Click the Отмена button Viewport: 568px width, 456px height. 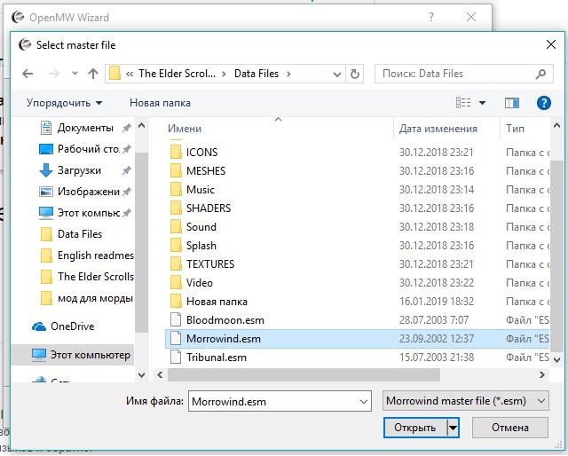(510, 428)
